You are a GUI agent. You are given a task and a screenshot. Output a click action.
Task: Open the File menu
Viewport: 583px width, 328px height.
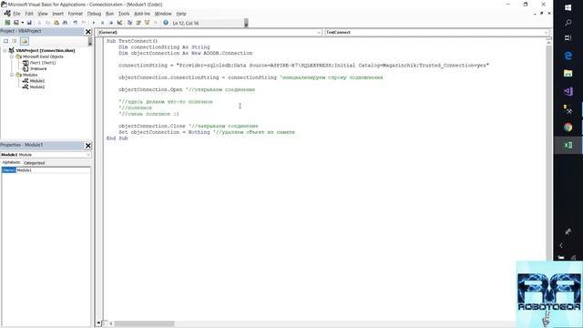click(16, 14)
